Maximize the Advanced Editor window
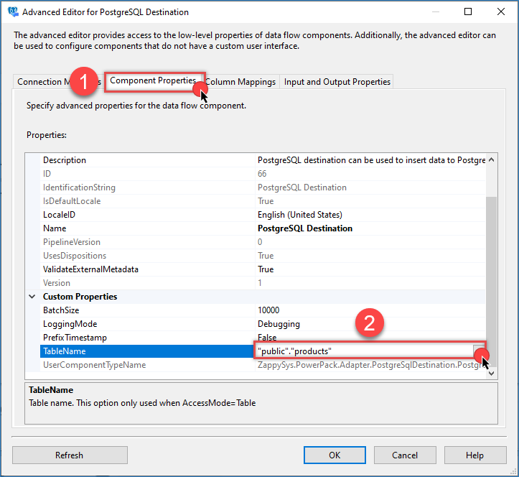 click(x=468, y=12)
